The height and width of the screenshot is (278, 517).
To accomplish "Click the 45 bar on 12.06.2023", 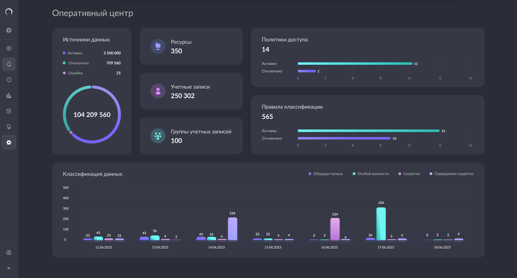I will click(98, 238).
